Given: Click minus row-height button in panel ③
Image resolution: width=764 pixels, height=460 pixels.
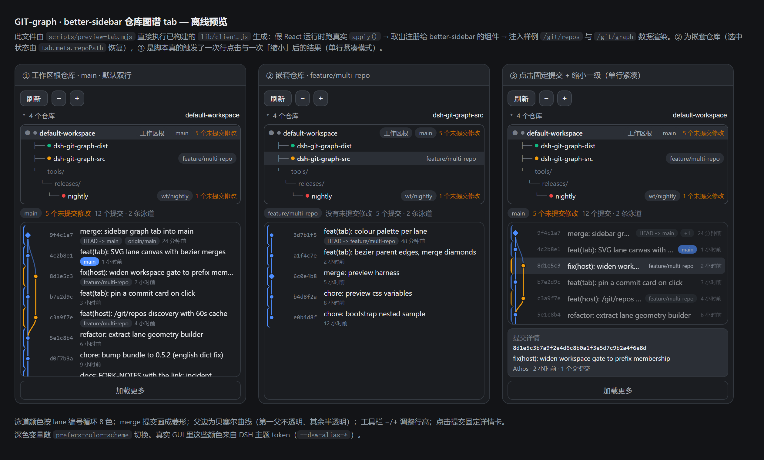Looking at the screenshot, I should [x=546, y=99].
